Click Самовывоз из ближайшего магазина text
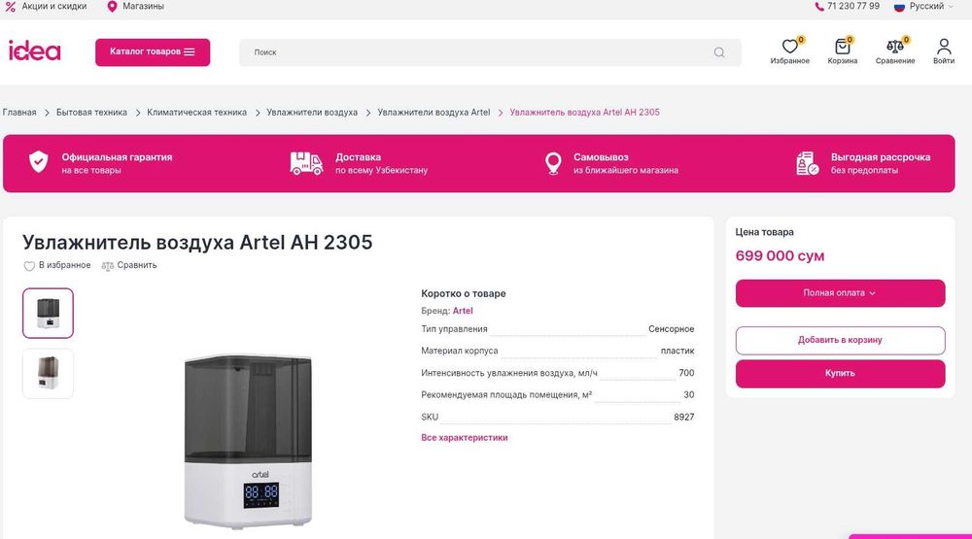972x539 pixels. pyautogui.click(x=625, y=163)
